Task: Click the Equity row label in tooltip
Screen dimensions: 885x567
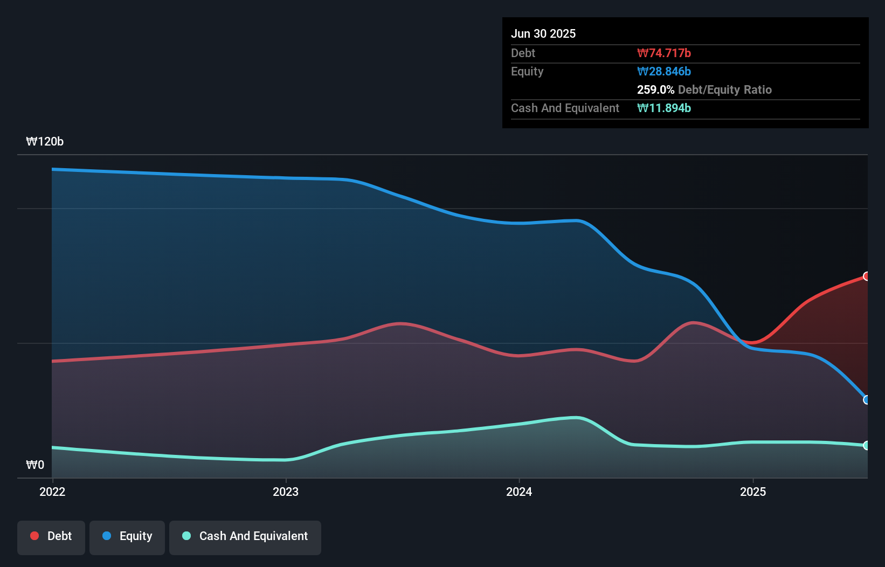Action: point(527,71)
